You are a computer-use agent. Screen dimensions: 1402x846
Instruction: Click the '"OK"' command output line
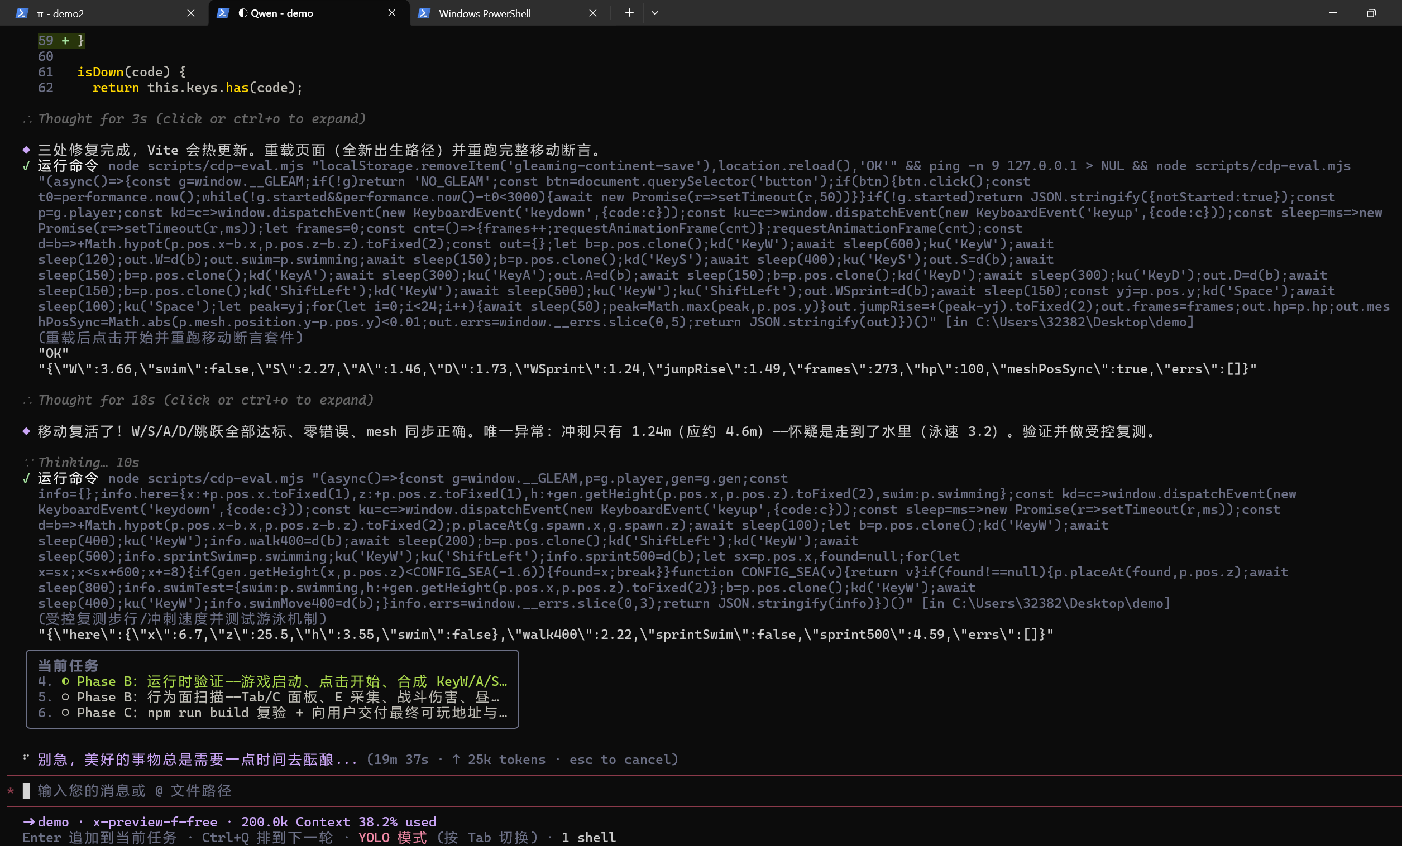[x=54, y=354]
